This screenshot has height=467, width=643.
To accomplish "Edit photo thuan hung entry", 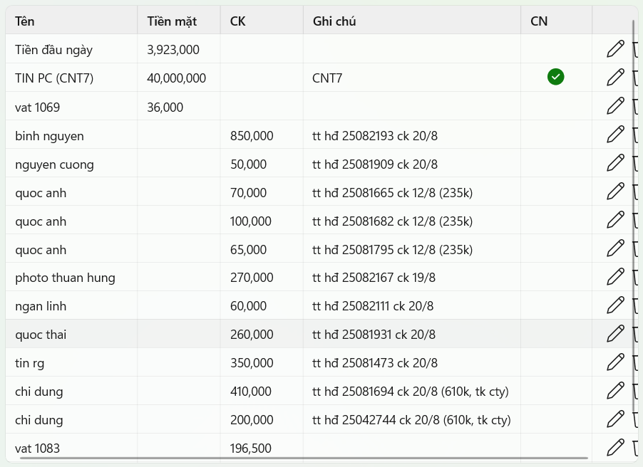I will click(615, 277).
